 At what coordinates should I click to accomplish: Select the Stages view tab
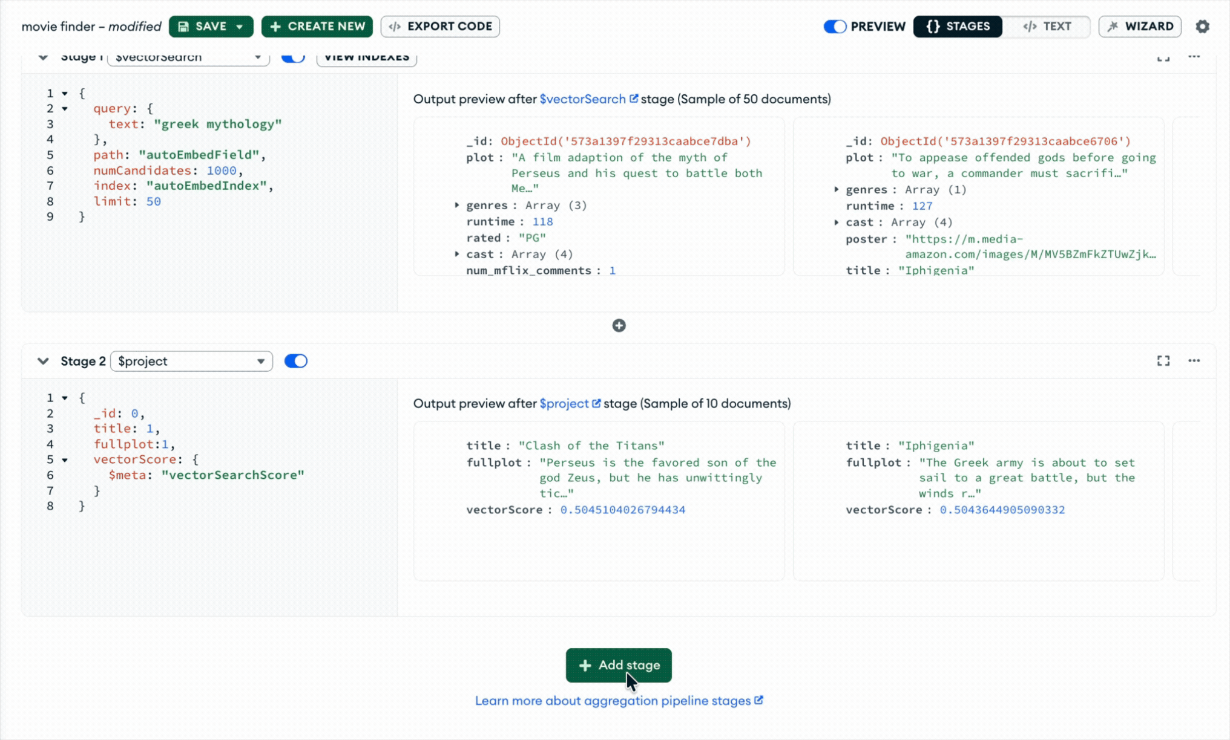pyautogui.click(x=958, y=27)
